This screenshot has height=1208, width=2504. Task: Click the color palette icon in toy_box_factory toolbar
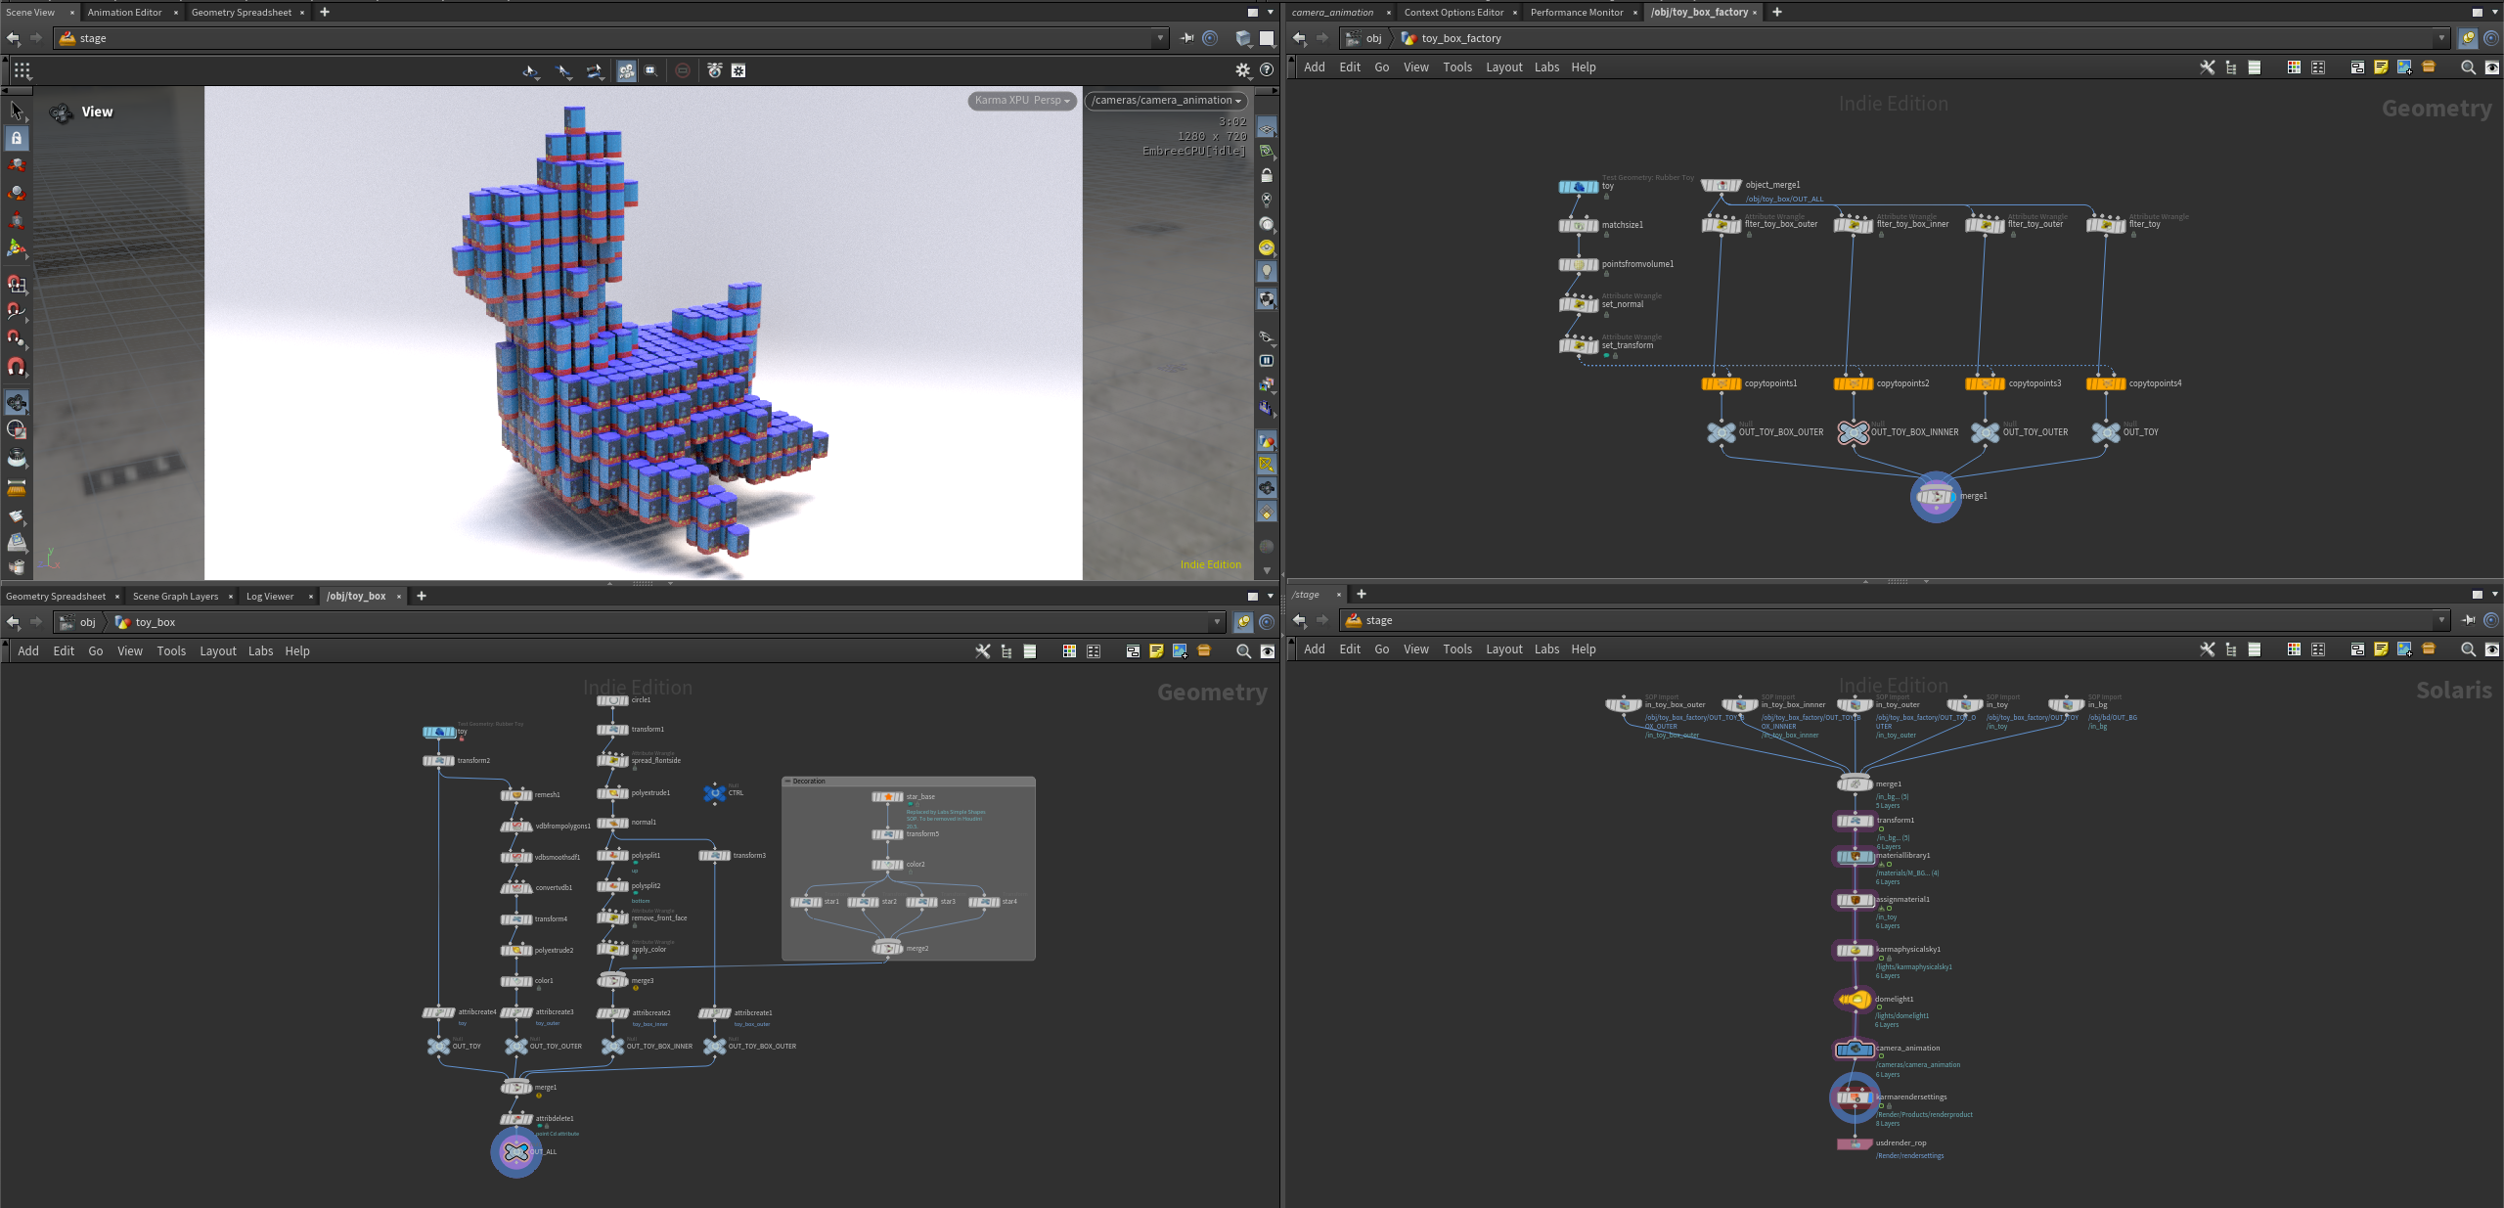[2293, 67]
